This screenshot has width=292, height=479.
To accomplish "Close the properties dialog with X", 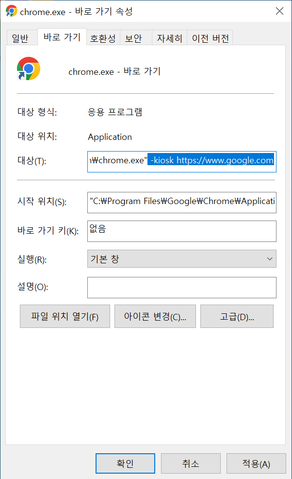I will click(279, 11).
